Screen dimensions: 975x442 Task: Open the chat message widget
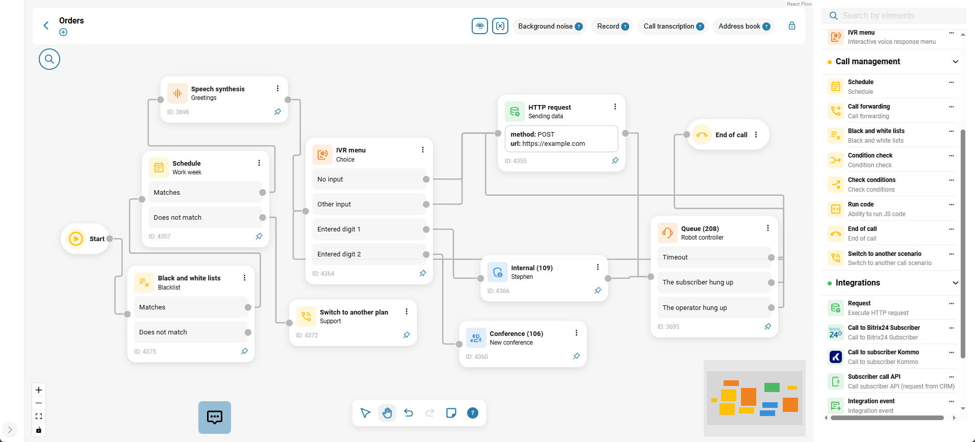click(214, 417)
